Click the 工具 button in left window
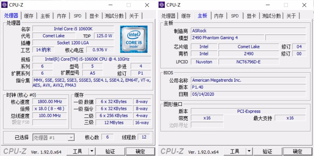Screen dimensions: 314x156 point(78,151)
